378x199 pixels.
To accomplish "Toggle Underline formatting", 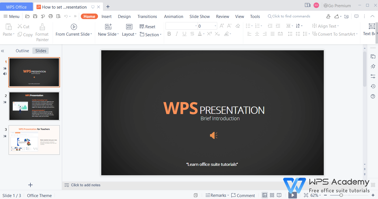I will (x=184, y=34).
